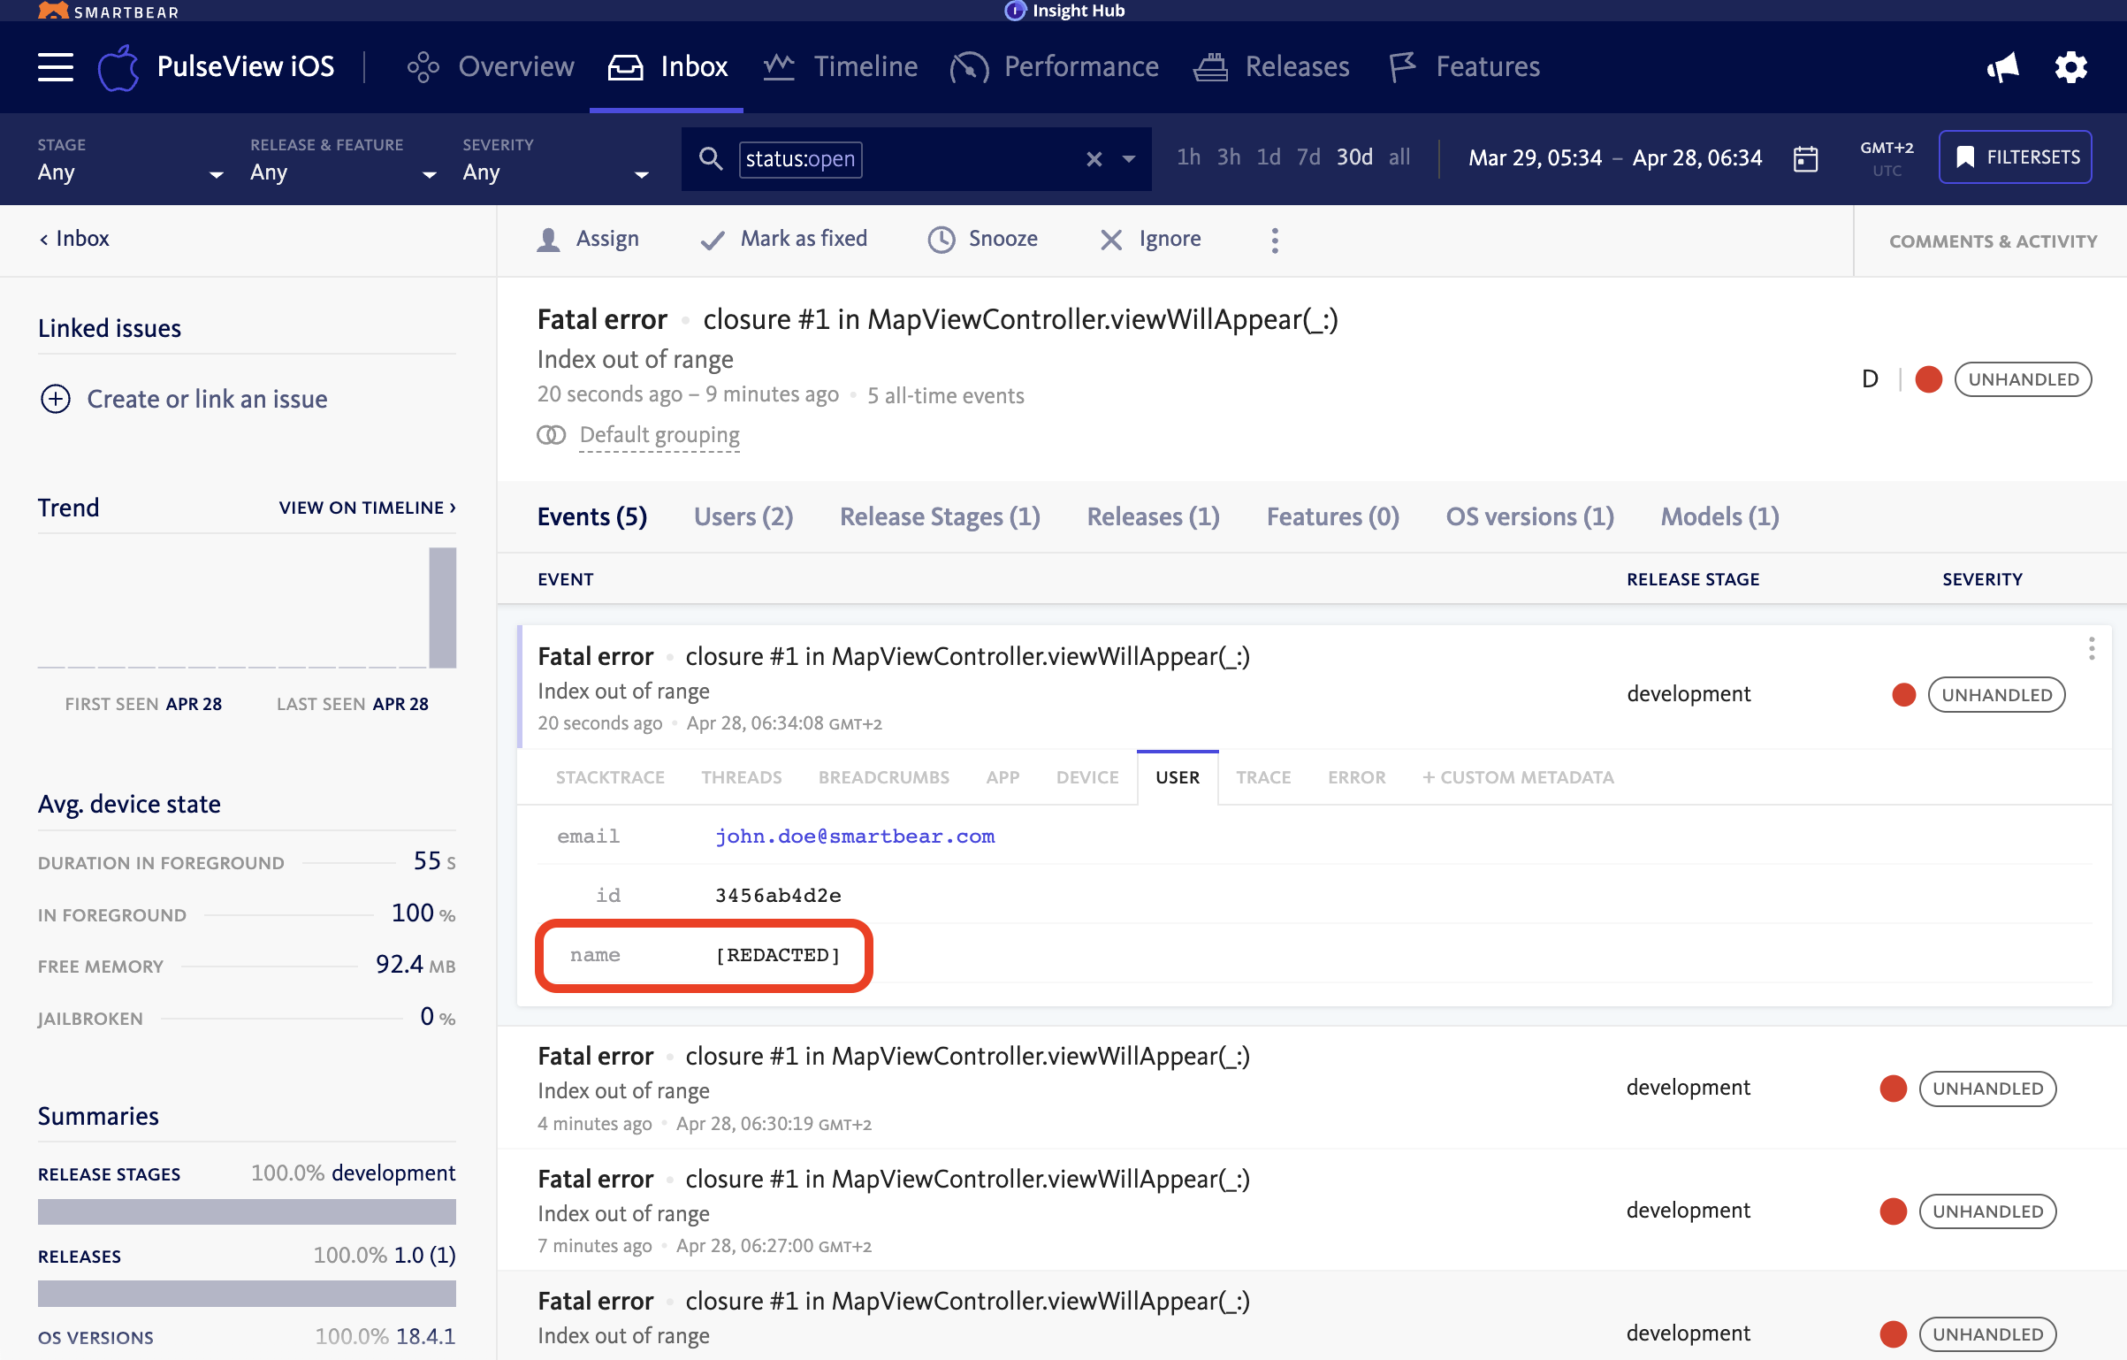The height and width of the screenshot is (1360, 2127).
Task: Select the 1h time range
Action: pyautogui.click(x=1188, y=157)
